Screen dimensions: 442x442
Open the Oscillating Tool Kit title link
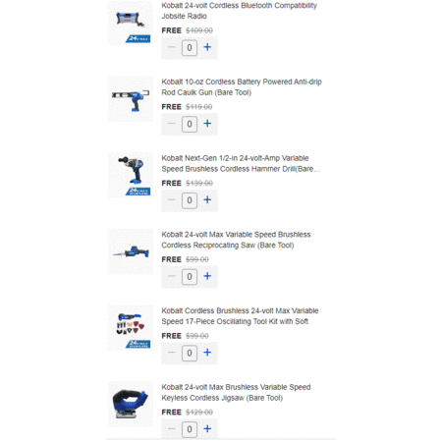[240, 316]
